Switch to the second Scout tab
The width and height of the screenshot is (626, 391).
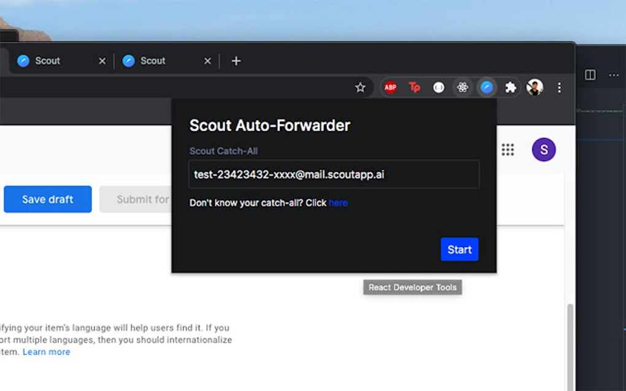[x=153, y=61]
